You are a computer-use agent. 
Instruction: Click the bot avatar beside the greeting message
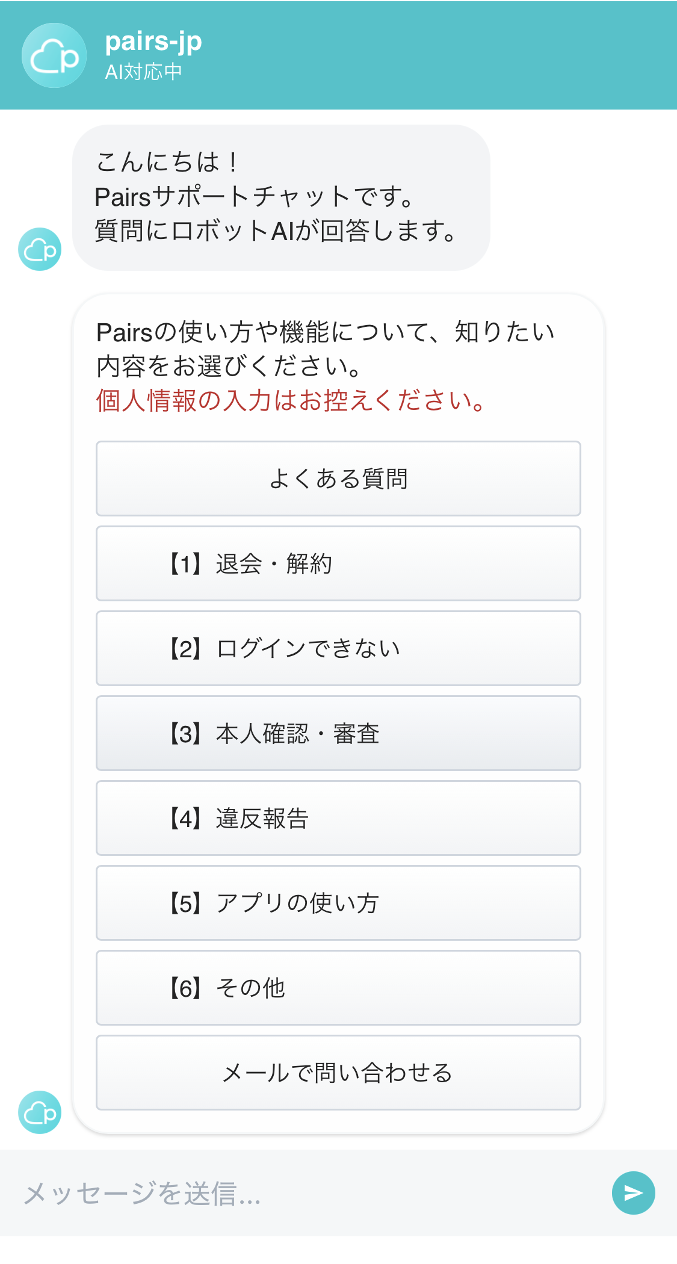coord(40,249)
